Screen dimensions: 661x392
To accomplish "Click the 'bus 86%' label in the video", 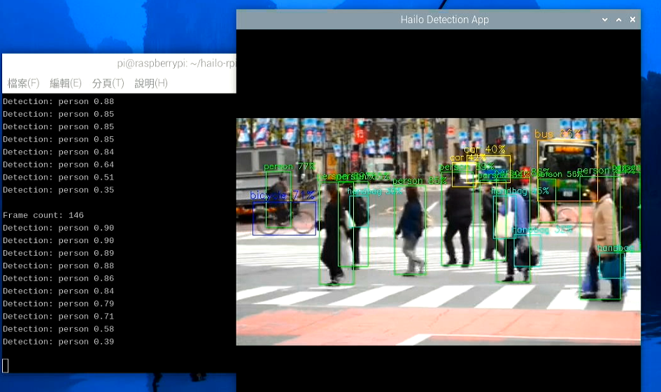I will coord(557,134).
